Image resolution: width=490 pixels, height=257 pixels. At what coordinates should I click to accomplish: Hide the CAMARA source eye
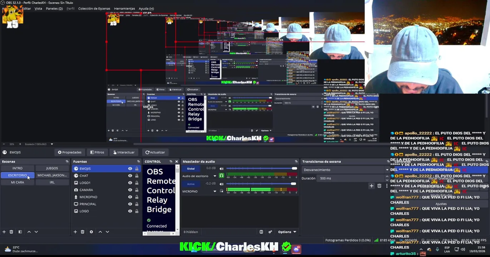pyautogui.click(x=130, y=190)
